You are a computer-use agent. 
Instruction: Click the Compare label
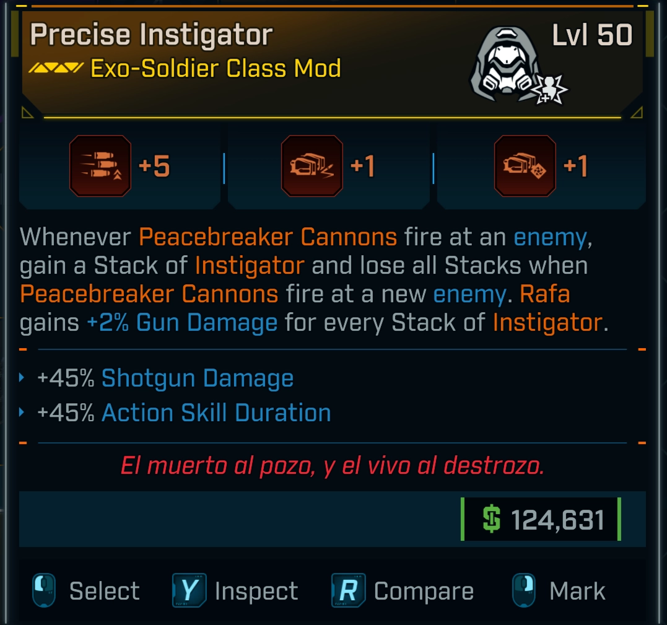click(x=424, y=591)
